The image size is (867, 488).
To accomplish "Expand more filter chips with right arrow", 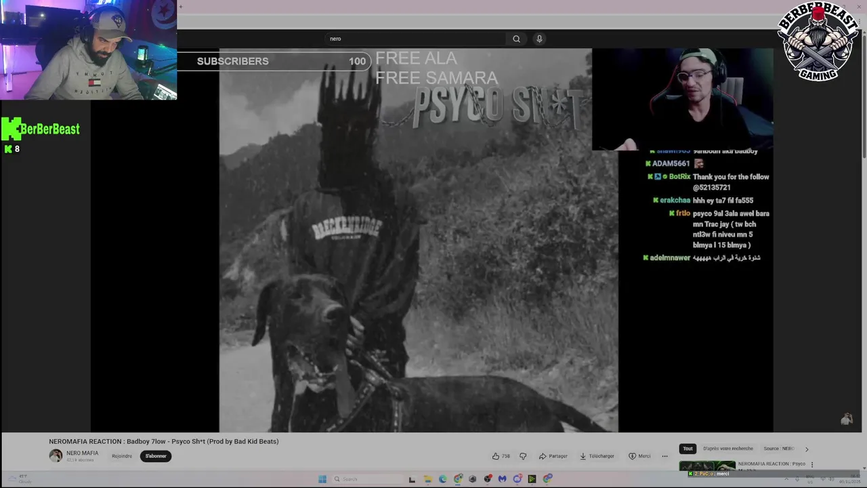I will (x=806, y=449).
